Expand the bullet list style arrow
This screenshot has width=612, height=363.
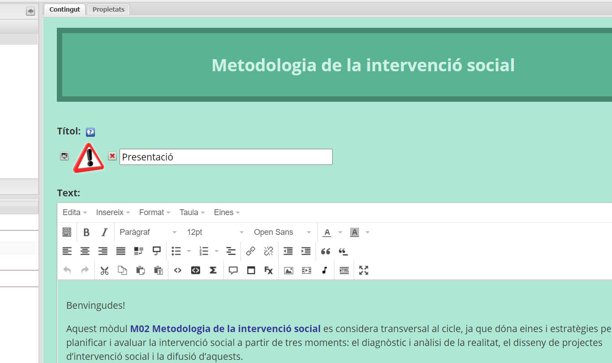click(x=189, y=251)
